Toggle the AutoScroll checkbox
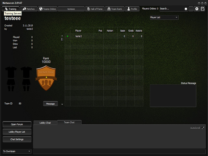The height and width of the screenshot is (156, 208). coord(203,128)
